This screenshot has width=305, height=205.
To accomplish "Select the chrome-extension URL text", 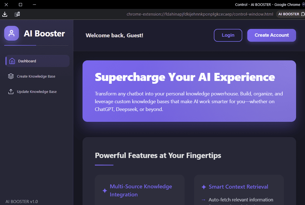I will [200, 14].
